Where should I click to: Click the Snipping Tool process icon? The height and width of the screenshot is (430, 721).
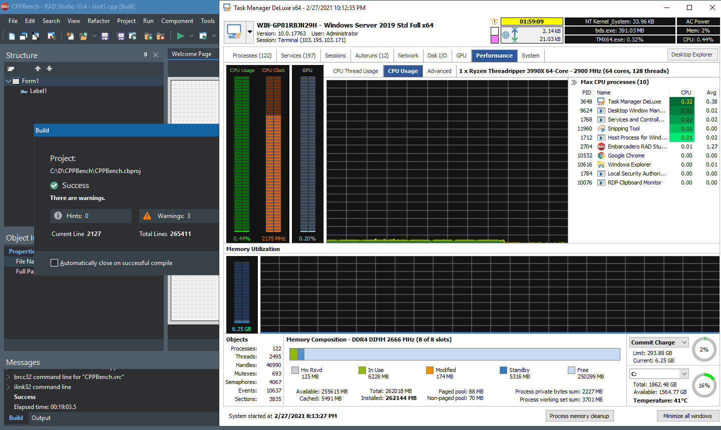pos(601,128)
